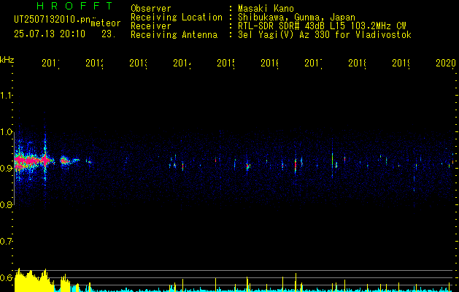Click the 2020 time axis label
The image size is (459, 292).
[x=446, y=63]
